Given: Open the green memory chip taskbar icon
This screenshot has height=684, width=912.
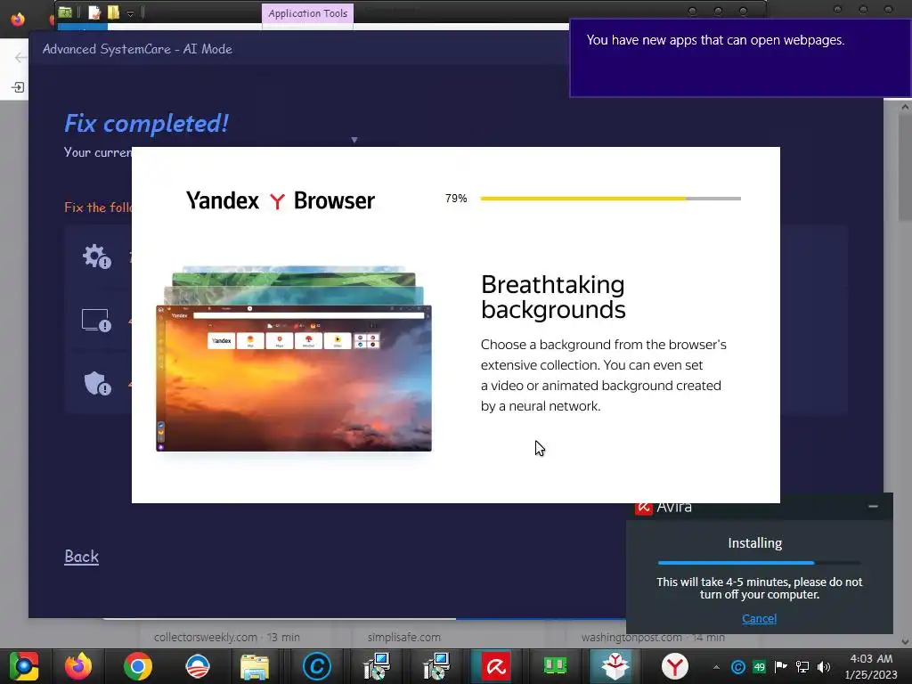Looking at the screenshot, I should (555, 666).
